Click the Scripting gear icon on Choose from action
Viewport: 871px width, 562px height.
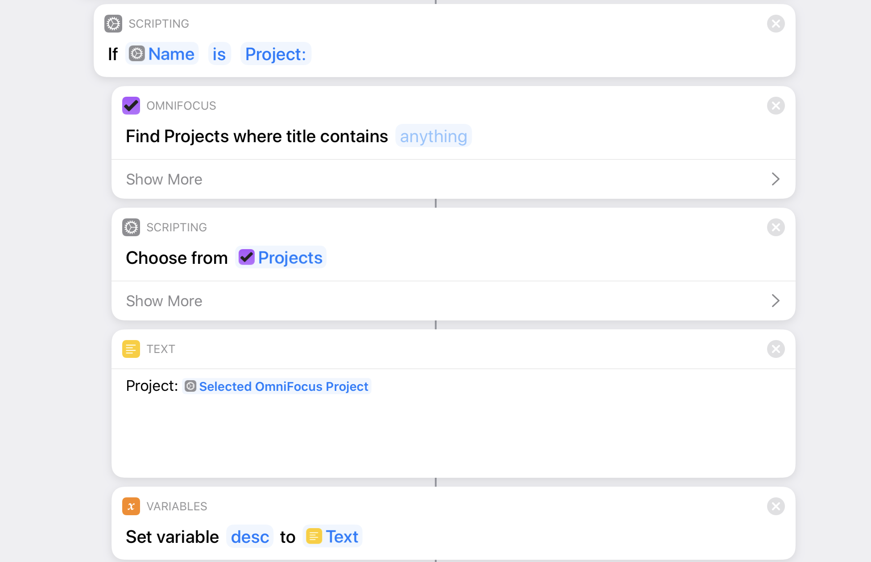point(131,227)
